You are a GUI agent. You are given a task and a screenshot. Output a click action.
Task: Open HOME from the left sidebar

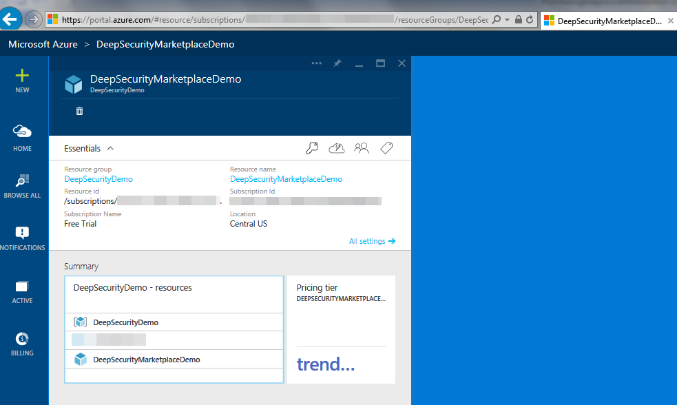(x=22, y=132)
